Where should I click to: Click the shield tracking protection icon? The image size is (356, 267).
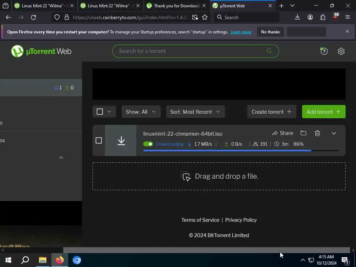coord(57,17)
